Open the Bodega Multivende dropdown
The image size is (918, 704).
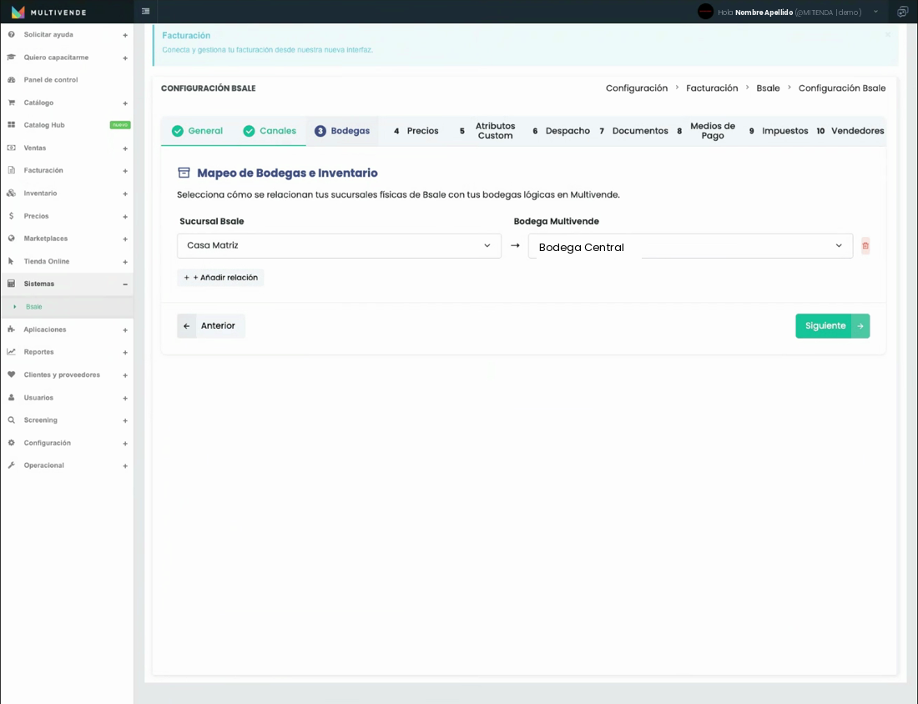(690, 246)
